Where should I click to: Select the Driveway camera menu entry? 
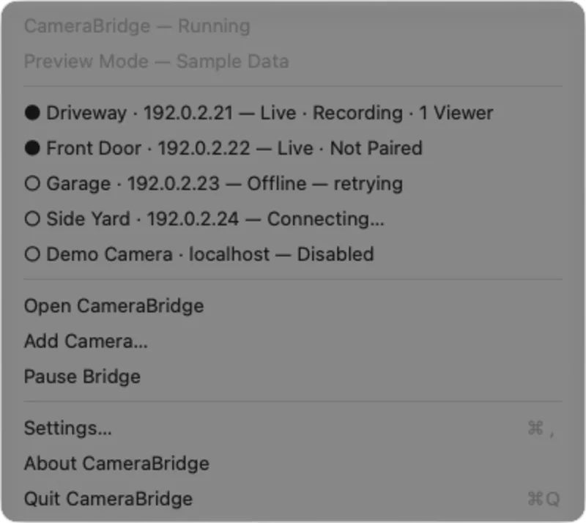[x=293, y=113]
